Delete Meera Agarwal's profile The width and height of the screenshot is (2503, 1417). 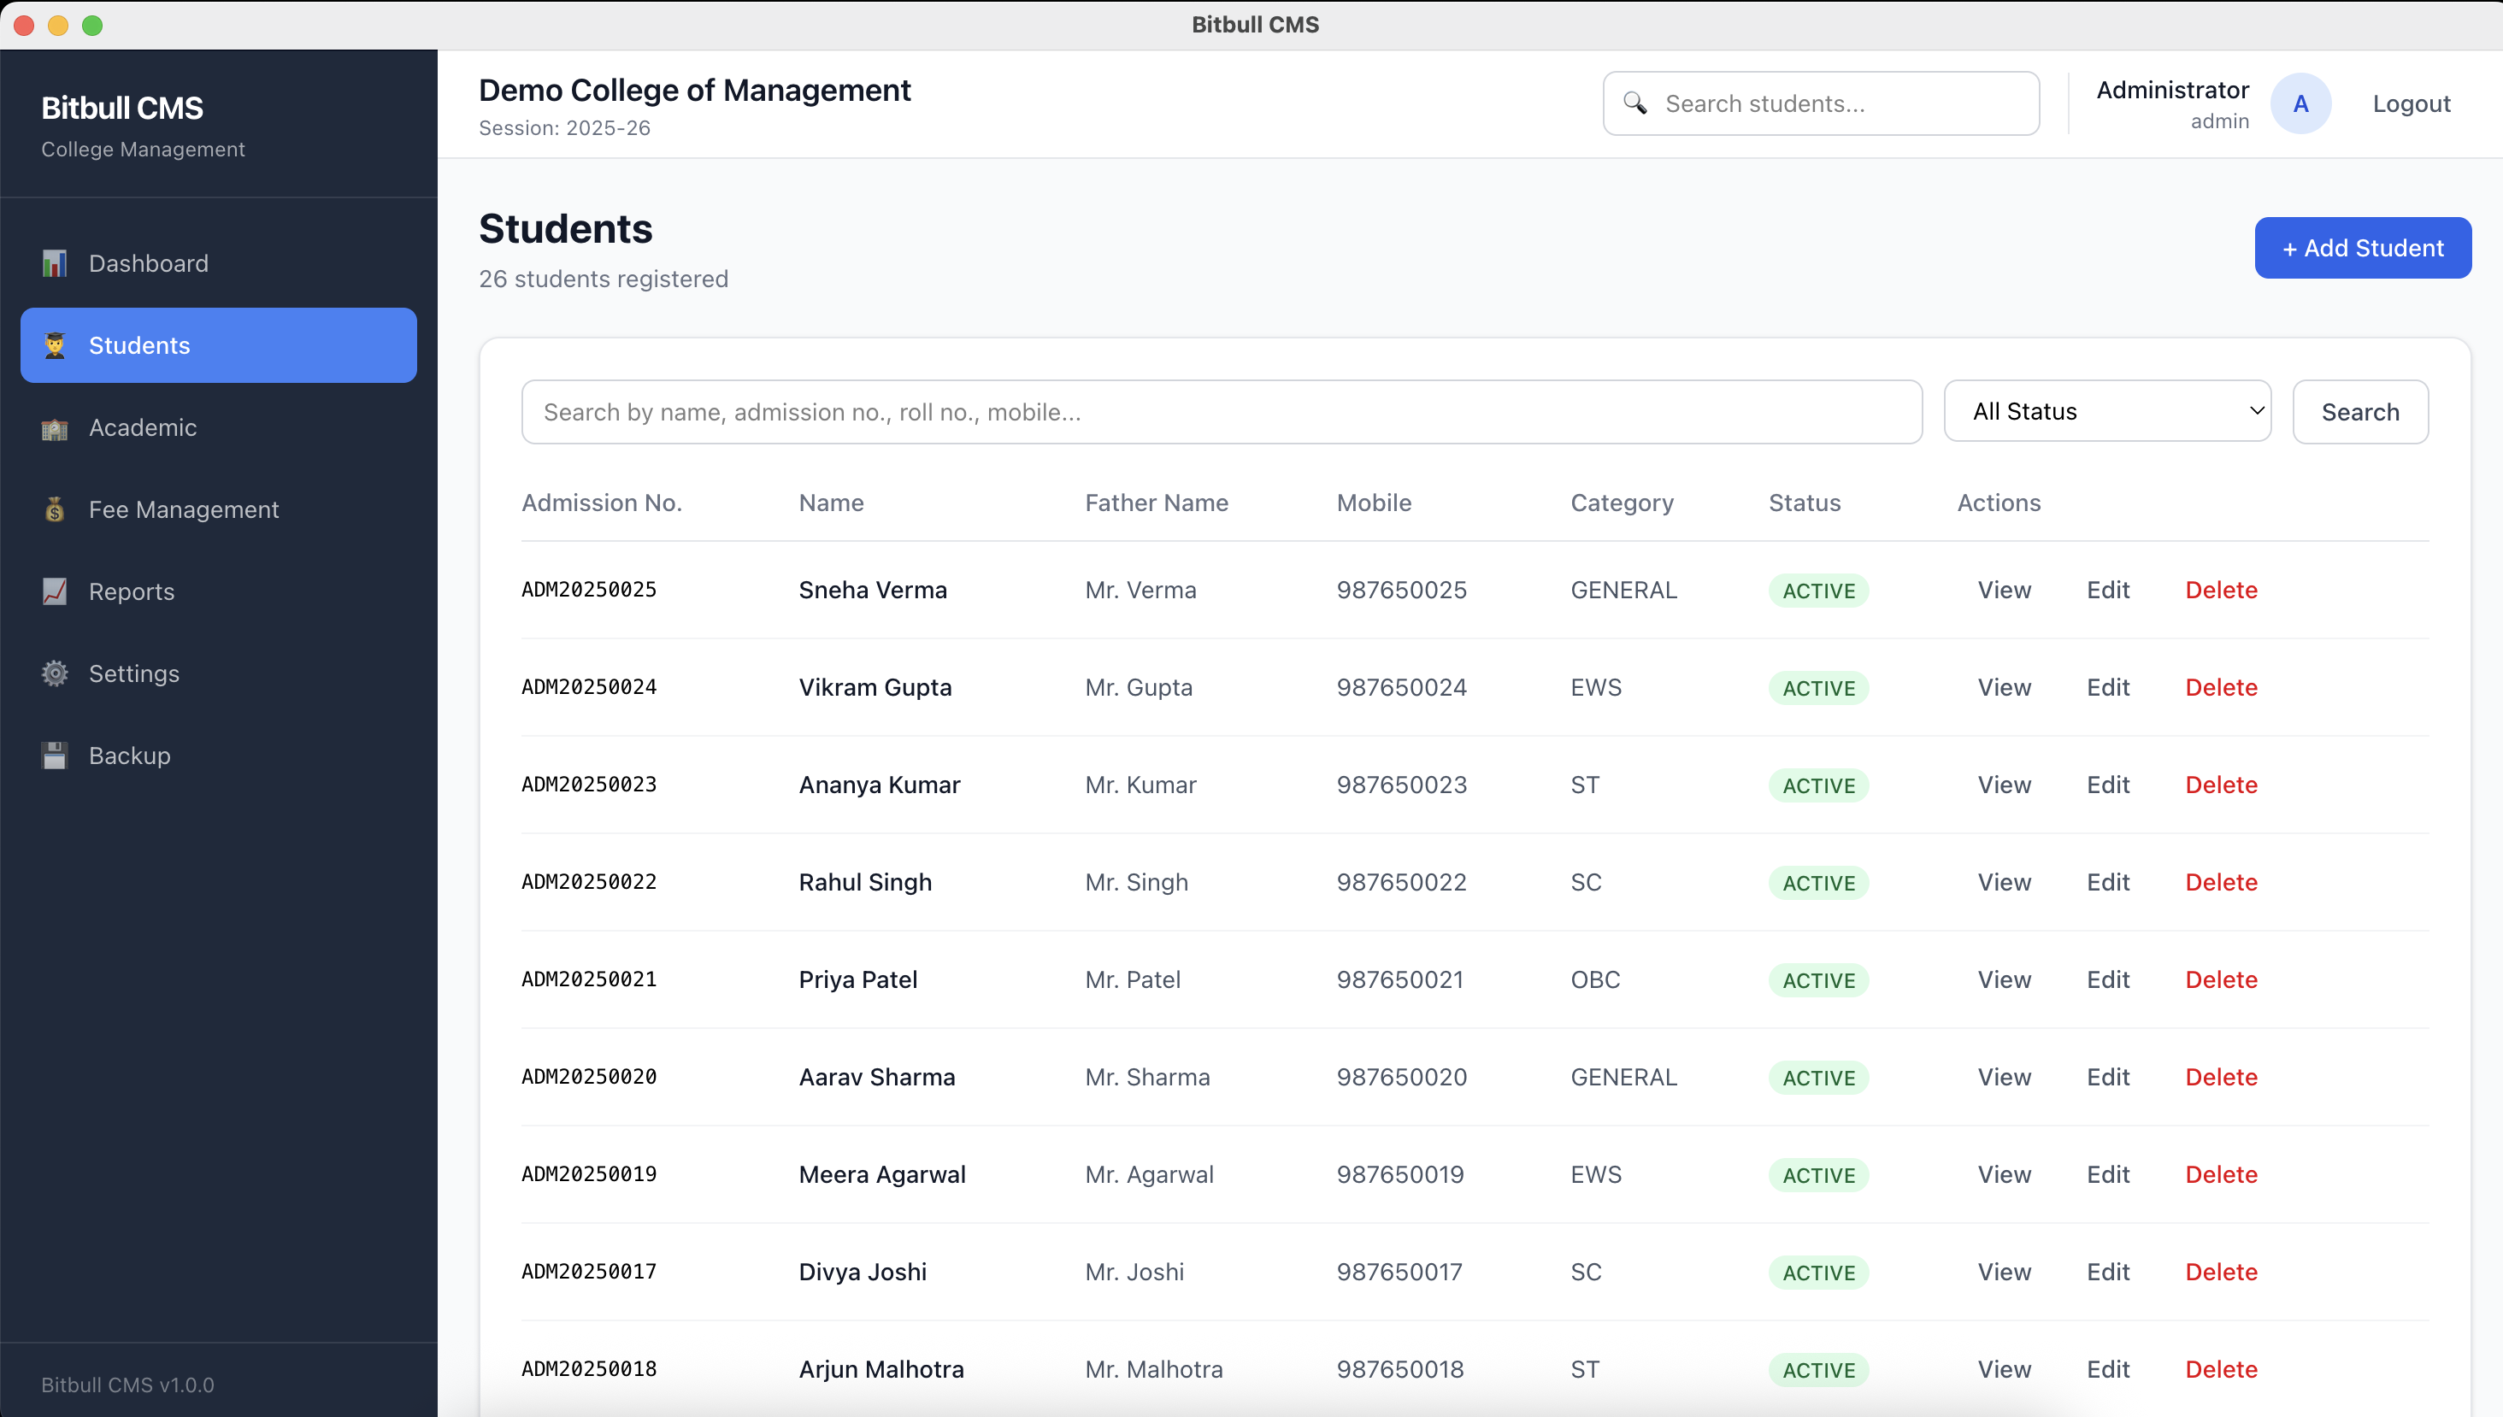click(x=2221, y=1174)
